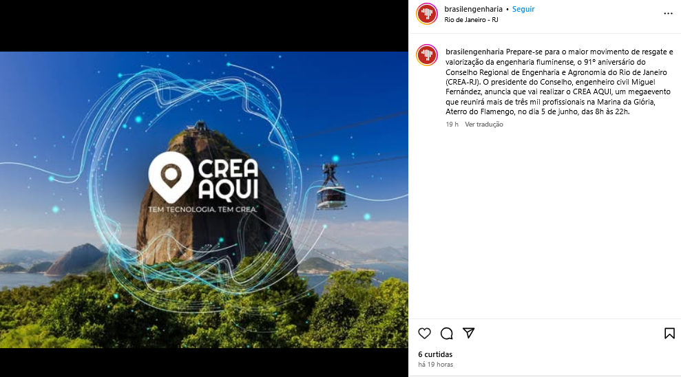
Task: Click the CREA AQUI post image
Action: coord(204,200)
